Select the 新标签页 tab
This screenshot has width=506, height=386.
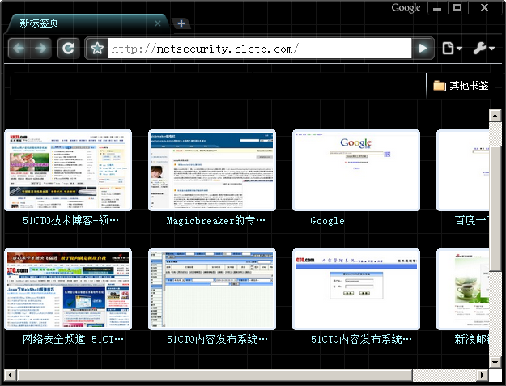(87, 23)
